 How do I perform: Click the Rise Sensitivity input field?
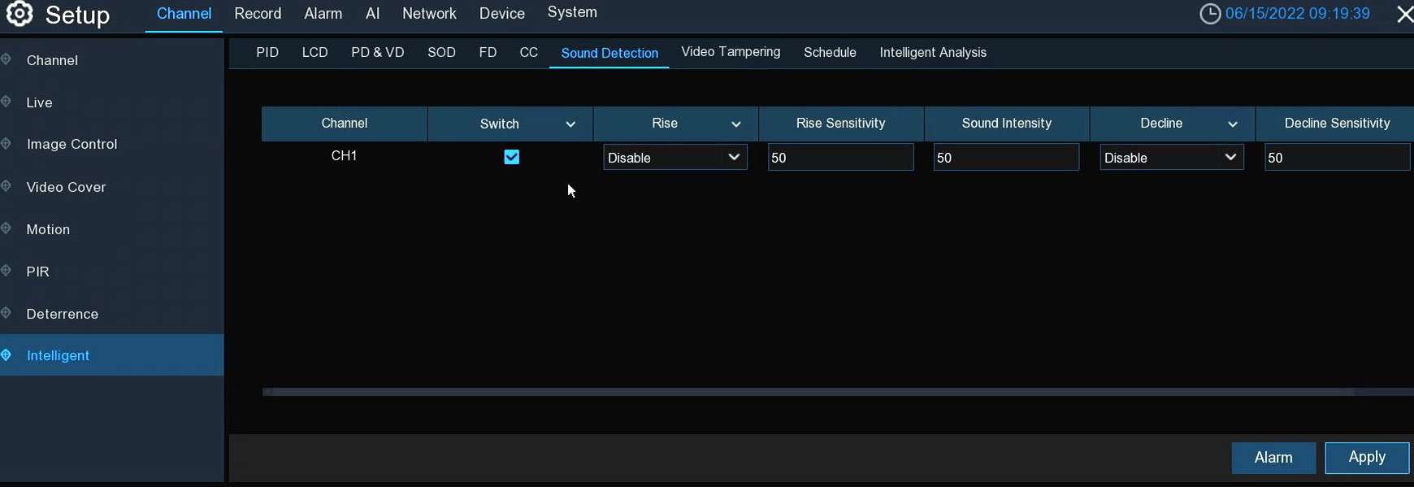840,158
